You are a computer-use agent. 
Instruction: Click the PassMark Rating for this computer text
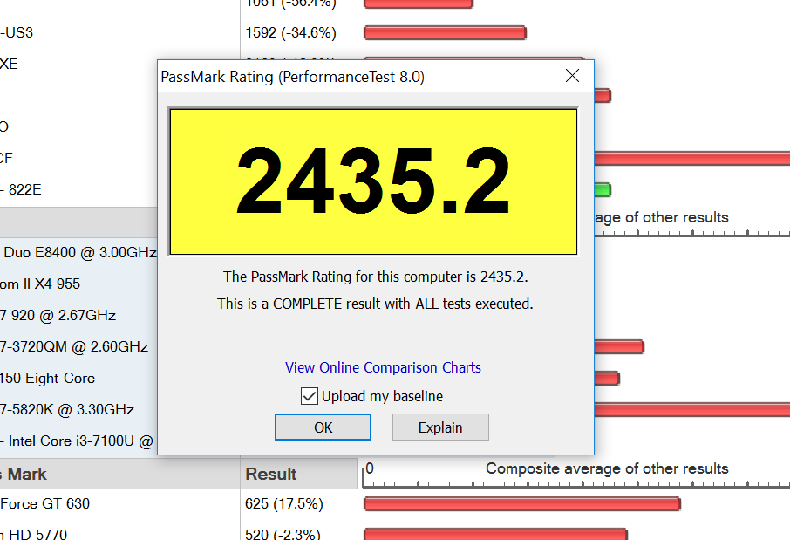pos(375,277)
